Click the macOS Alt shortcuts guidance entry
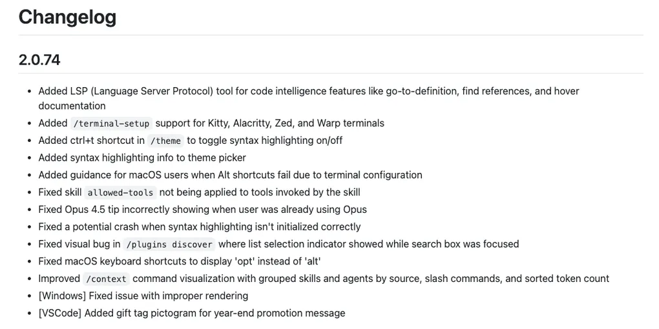This screenshot has width=659, height=329. tap(230, 175)
